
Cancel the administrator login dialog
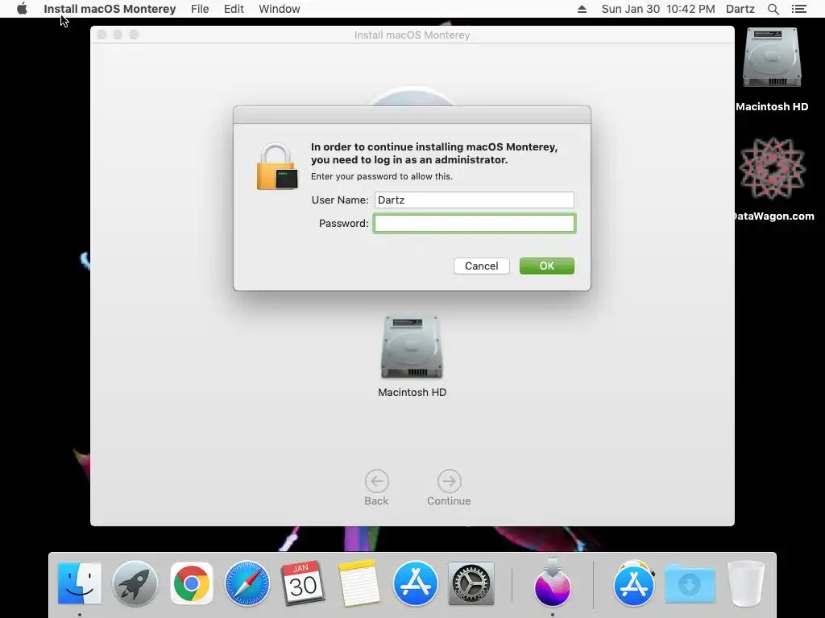point(482,266)
